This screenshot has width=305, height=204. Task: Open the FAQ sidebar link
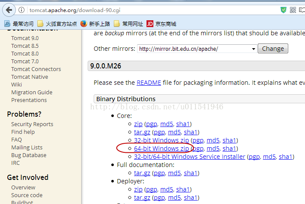point(16,140)
